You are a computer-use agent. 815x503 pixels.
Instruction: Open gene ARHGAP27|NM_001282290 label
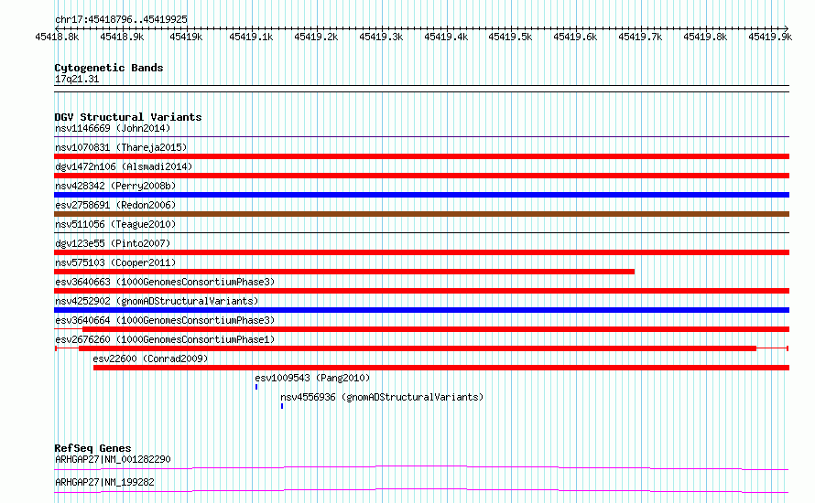point(113,459)
